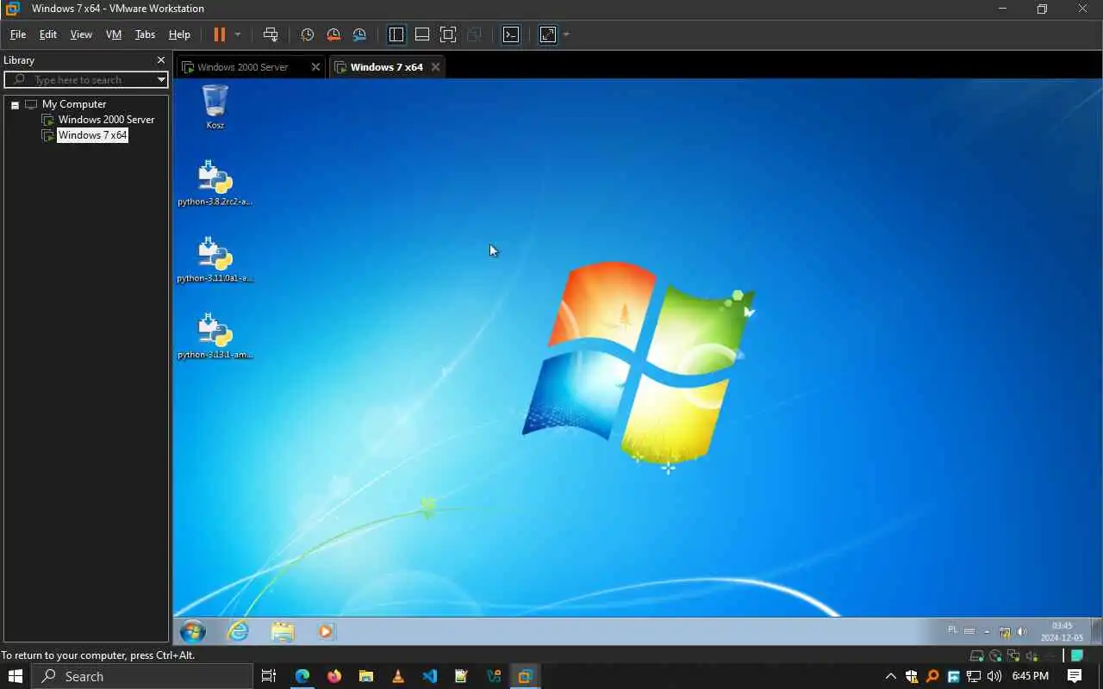Open the Windows 7 Start orb
Screen dimensions: 1103x689
coord(193,631)
